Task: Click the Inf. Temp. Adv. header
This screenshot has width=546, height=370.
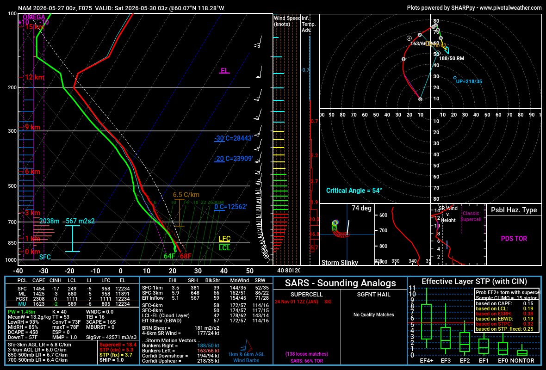Action: click(309, 24)
